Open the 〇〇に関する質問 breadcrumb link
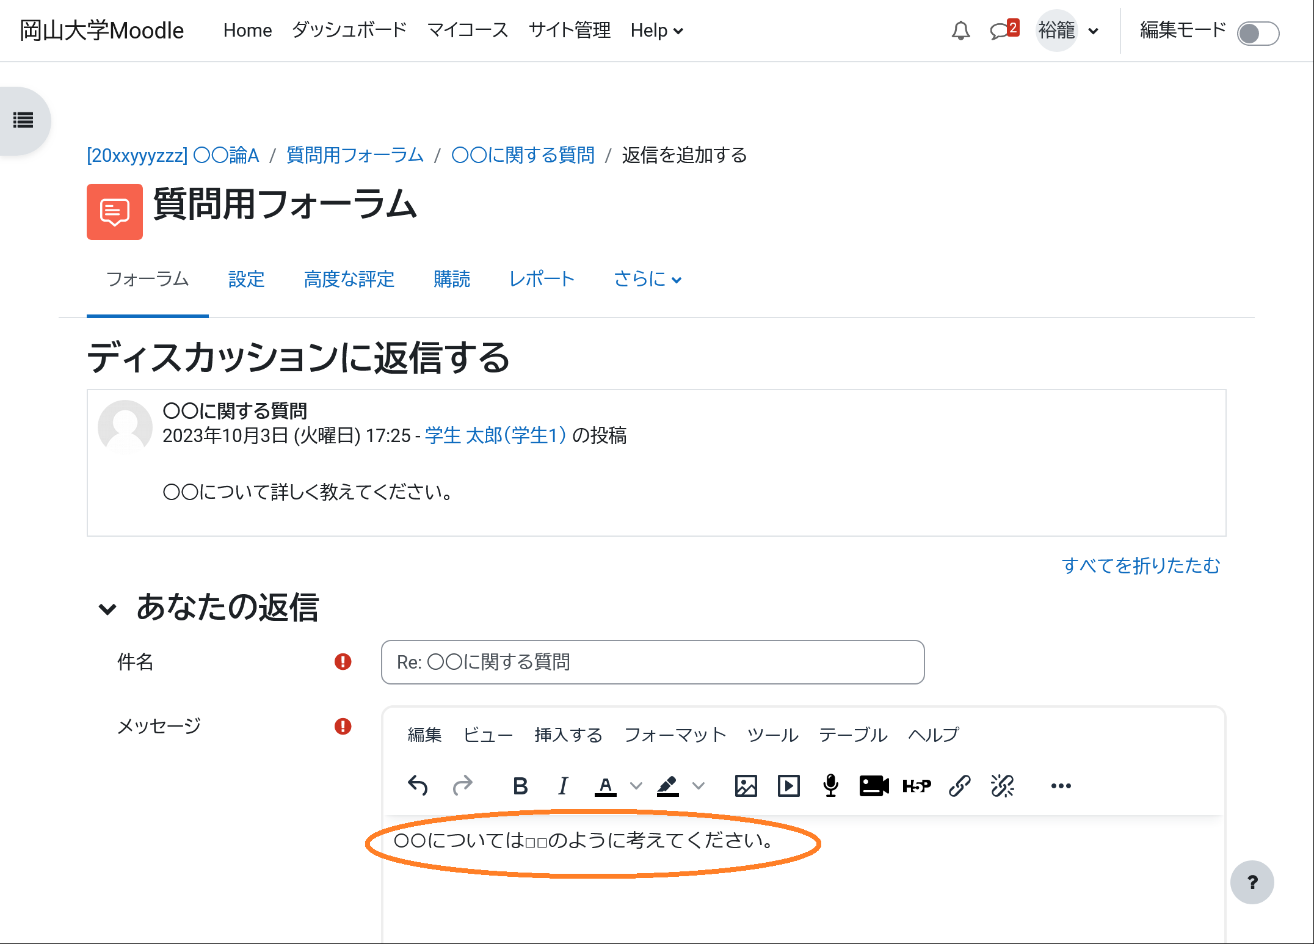1314x944 pixels. [x=523, y=155]
